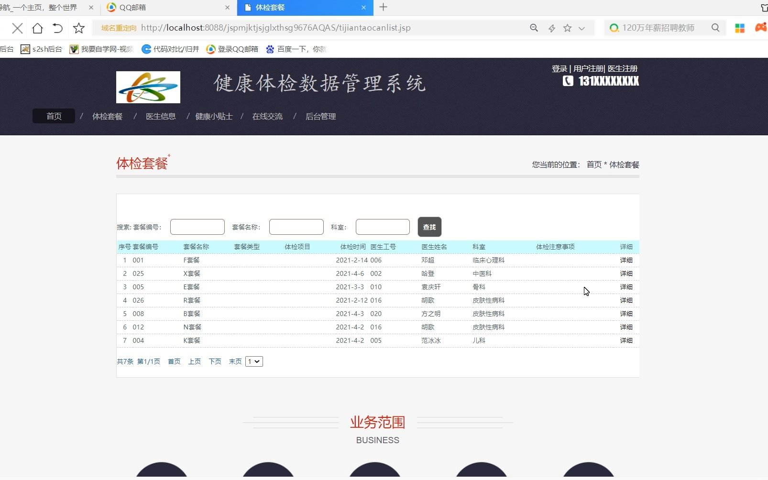The image size is (768, 480).
Task: Open the 代码对比/归并 bookmark
Action: 170,49
